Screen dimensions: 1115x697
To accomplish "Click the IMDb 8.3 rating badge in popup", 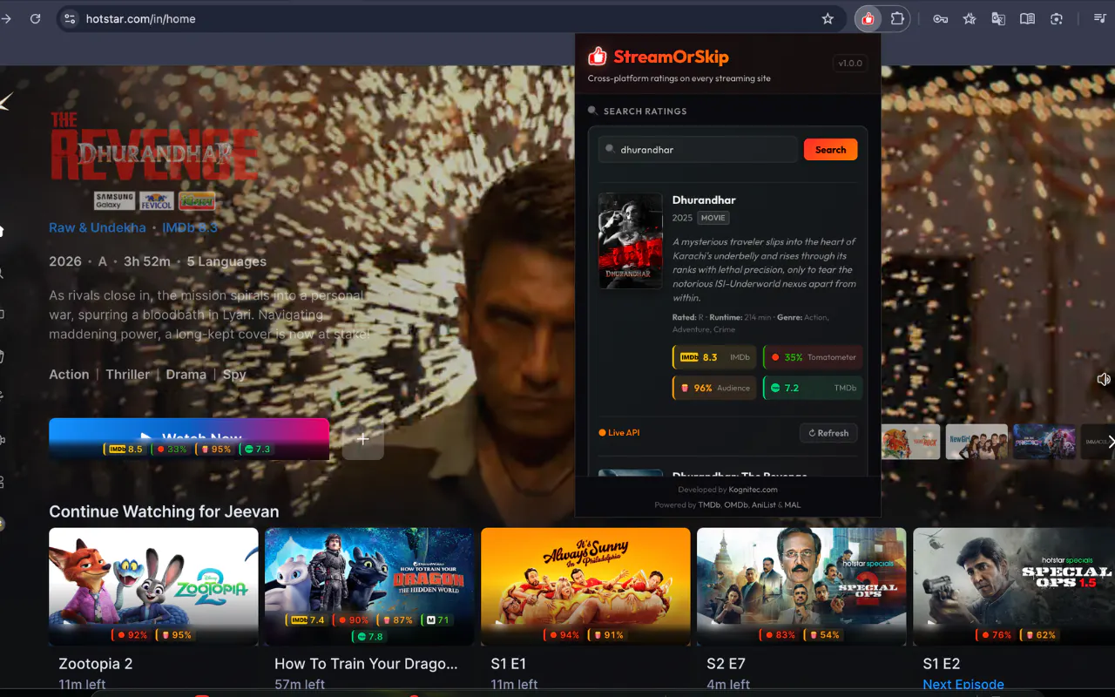I will [x=714, y=357].
